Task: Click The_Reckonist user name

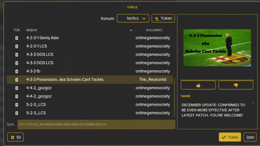Action: coord(153,79)
